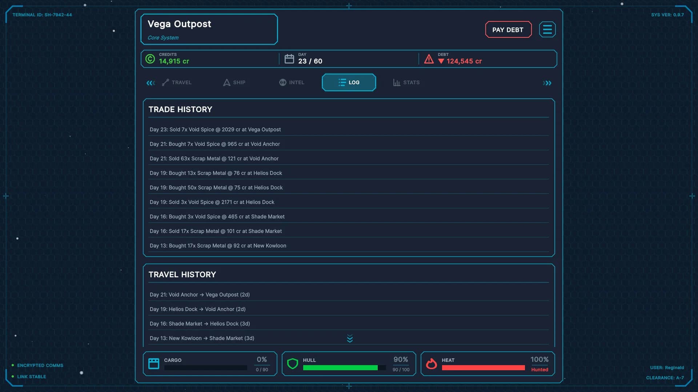
Task: Click the heat flame icon
Action: pyautogui.click(x=432, y=363)
